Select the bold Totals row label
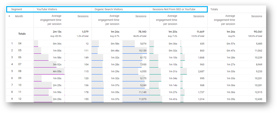Viewport: 277px width, 113px height. (22, 34)
